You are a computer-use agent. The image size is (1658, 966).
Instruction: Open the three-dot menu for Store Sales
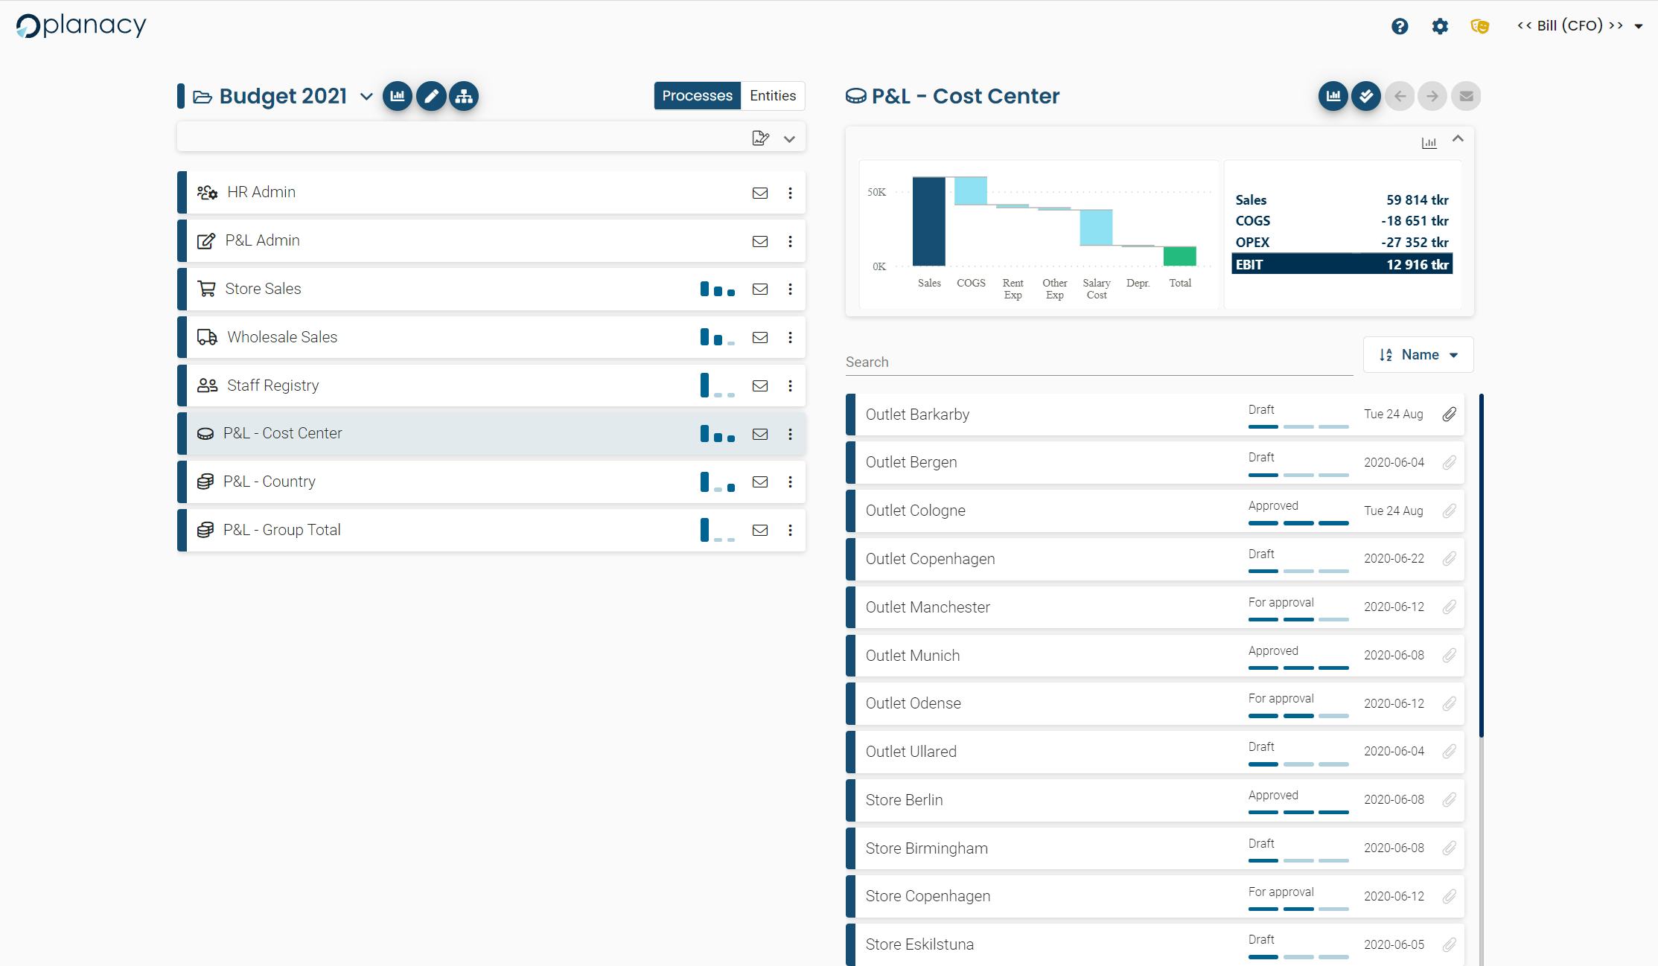click(790, 289)
